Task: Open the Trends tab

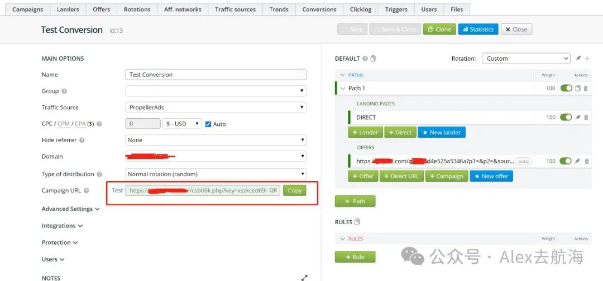Action: click(x=279, y=9)
